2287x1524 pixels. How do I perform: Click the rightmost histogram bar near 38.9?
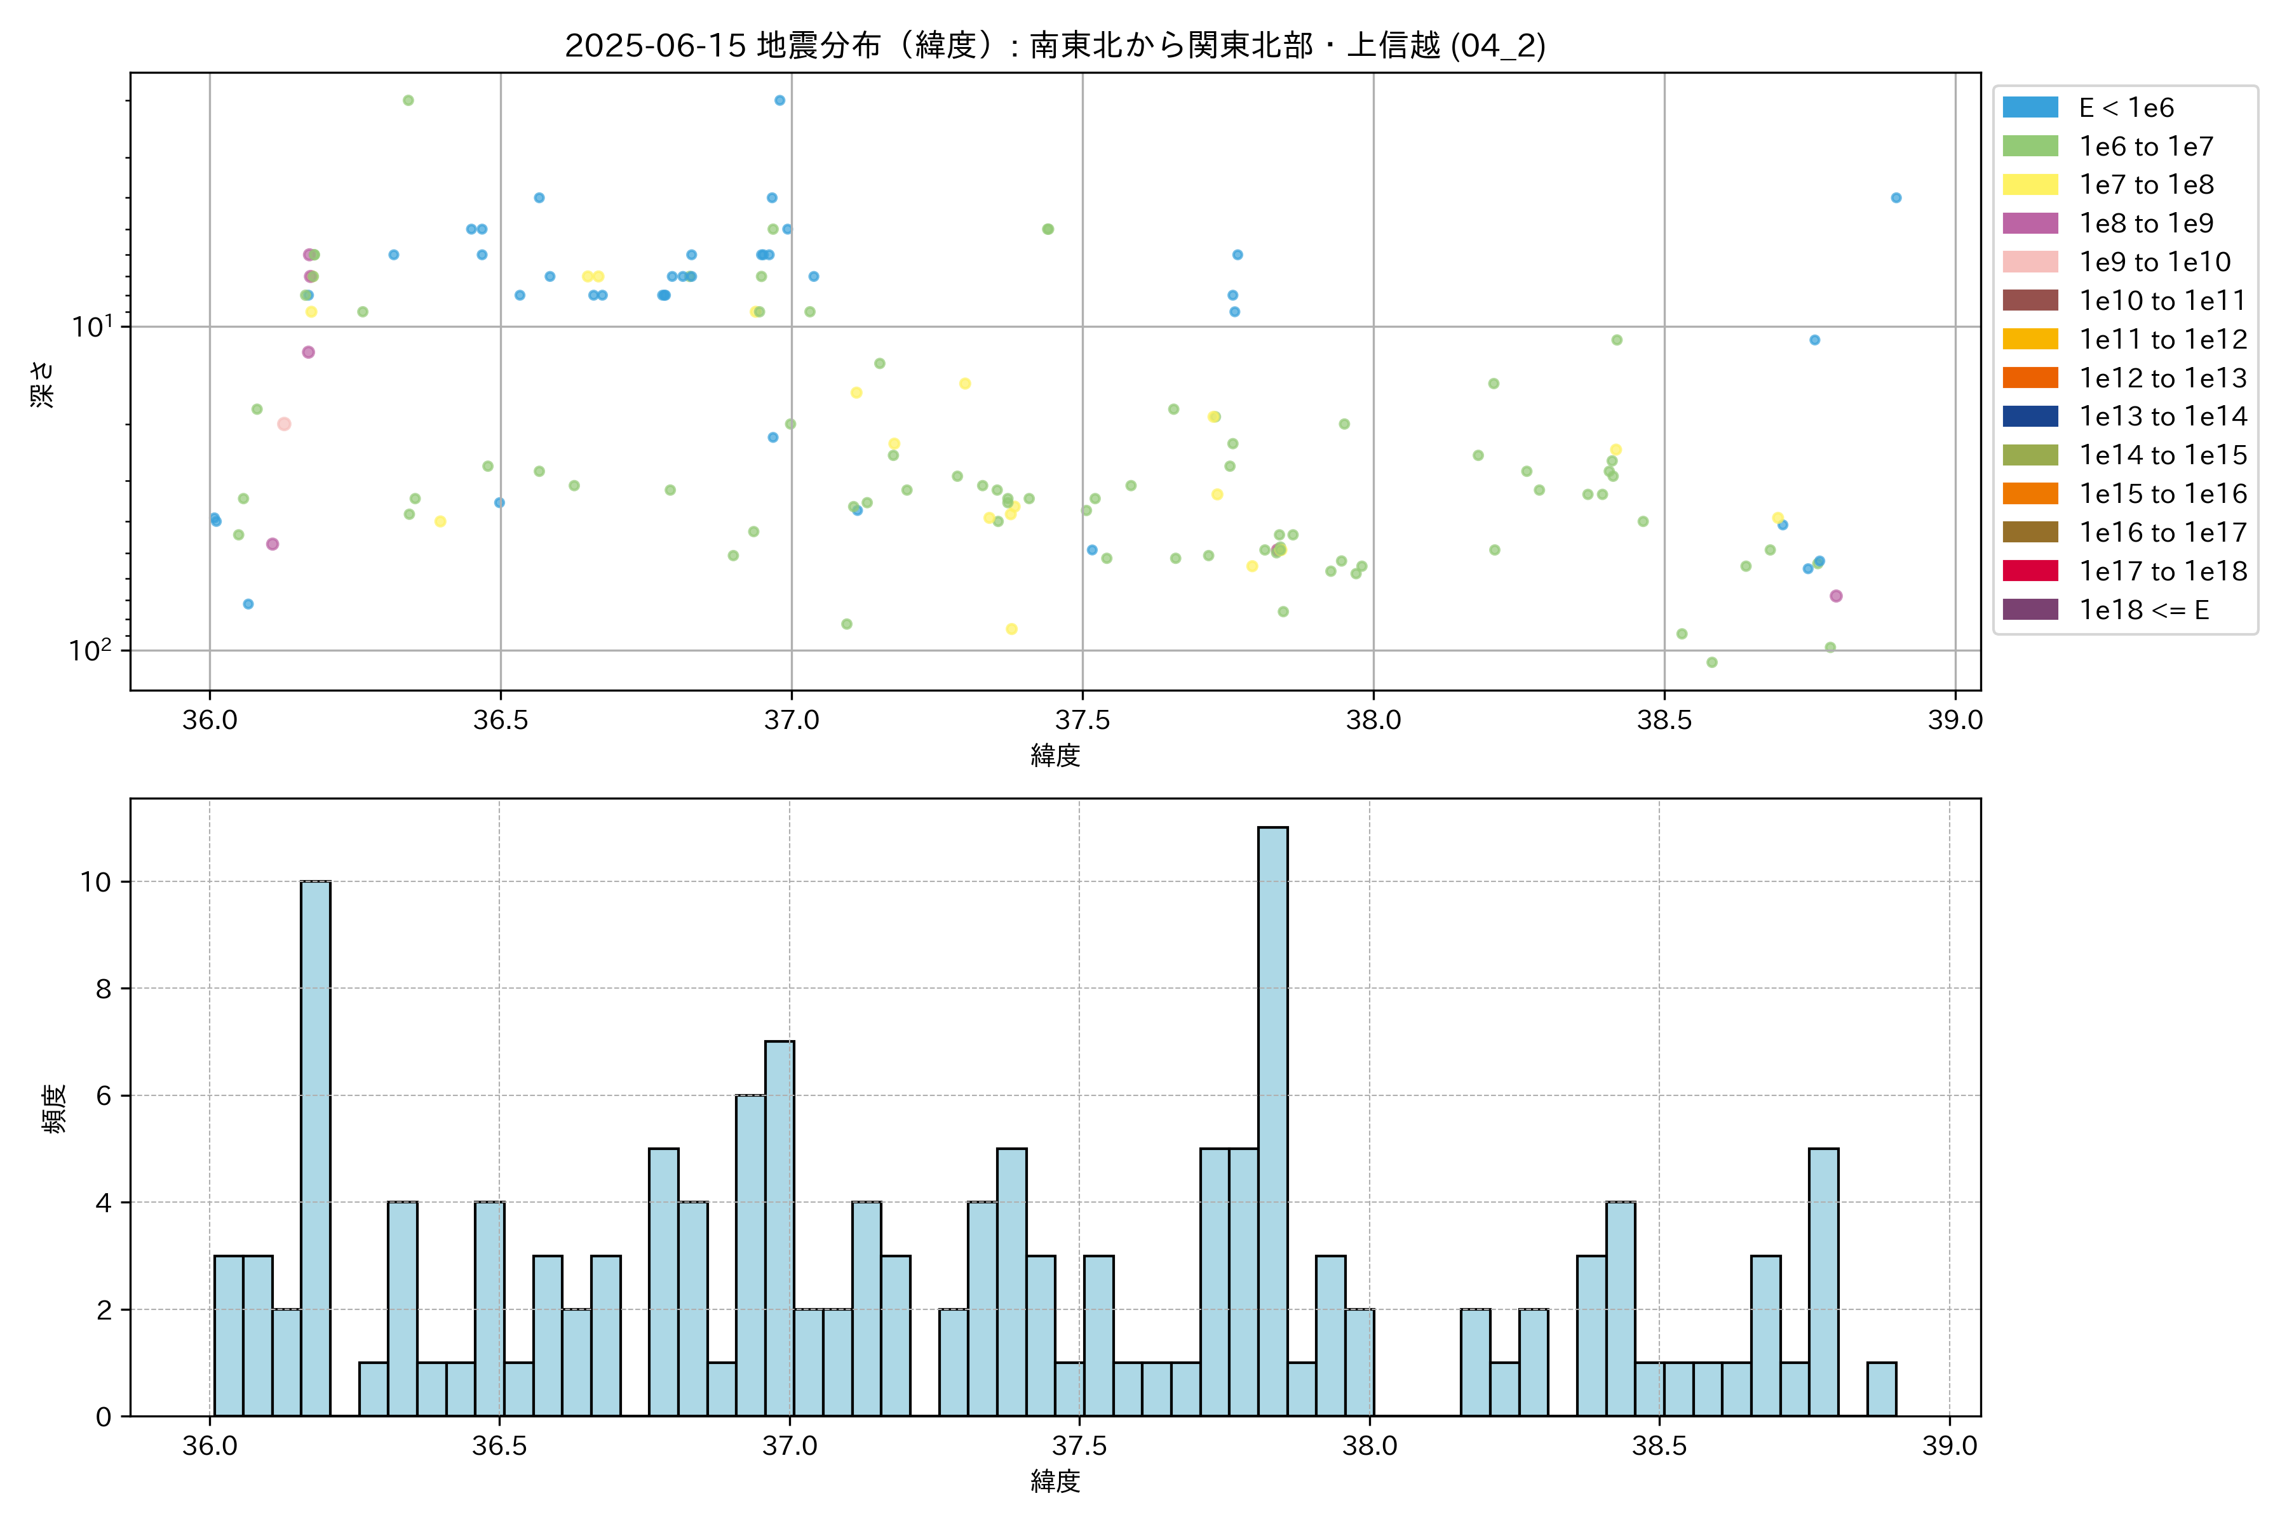1880,1389
